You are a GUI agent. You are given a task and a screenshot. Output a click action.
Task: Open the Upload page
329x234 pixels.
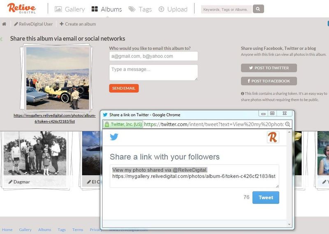(173, 9)
